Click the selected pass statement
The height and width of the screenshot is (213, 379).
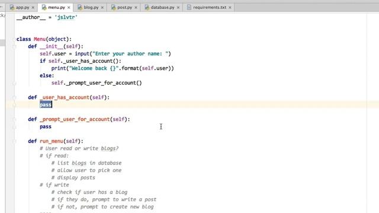click(x=46, y=105)
